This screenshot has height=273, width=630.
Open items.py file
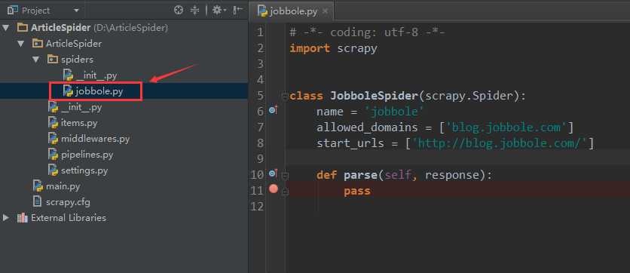click(x=79, y=123)
